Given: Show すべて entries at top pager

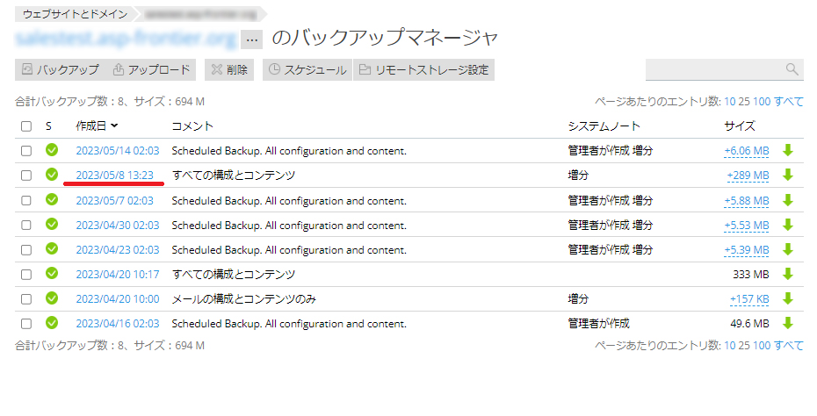Looking at the screenshot, I should tap(788, 102).
